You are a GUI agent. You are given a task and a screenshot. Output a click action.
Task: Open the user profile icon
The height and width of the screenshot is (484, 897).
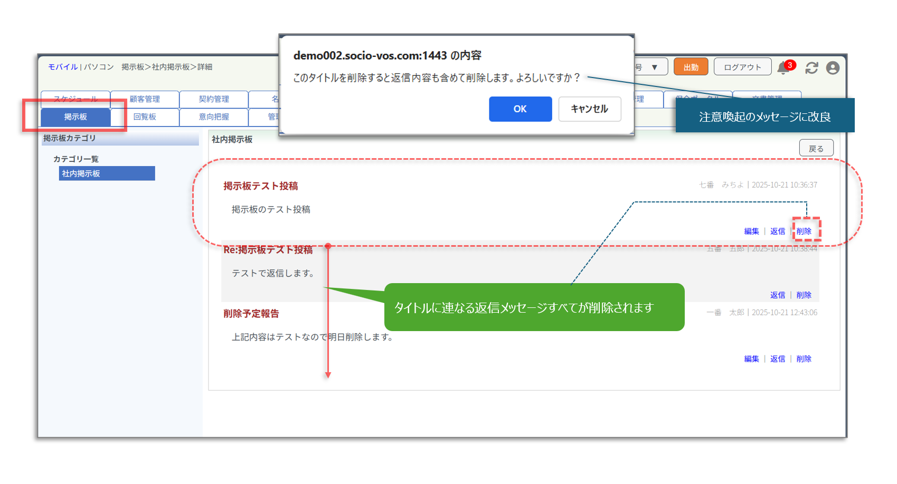click(x=833, y=68)
